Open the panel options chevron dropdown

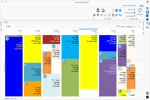[x=137, y=22]
